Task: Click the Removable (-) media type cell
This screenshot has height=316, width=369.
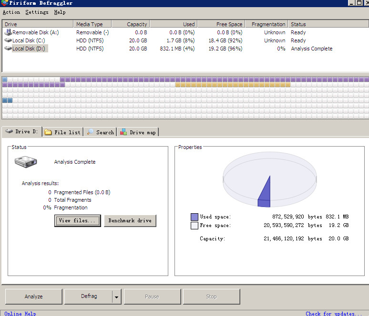Action: 92,32
